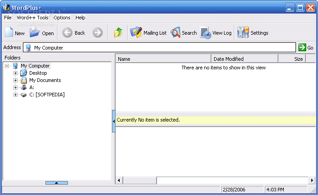This screenshot has height=195, width=318.
Task: Expand the Desktop tree node
Action: coord(15,73)
